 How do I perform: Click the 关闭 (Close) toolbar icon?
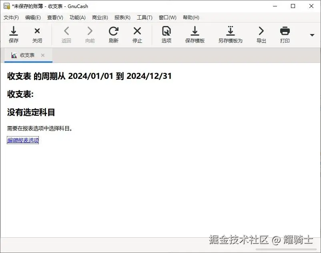point(37,34)
